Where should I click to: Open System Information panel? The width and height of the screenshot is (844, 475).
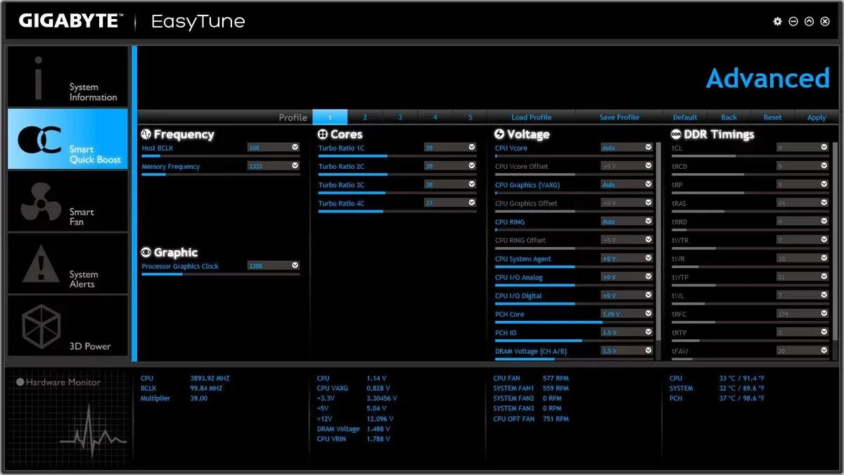point(68,77)
